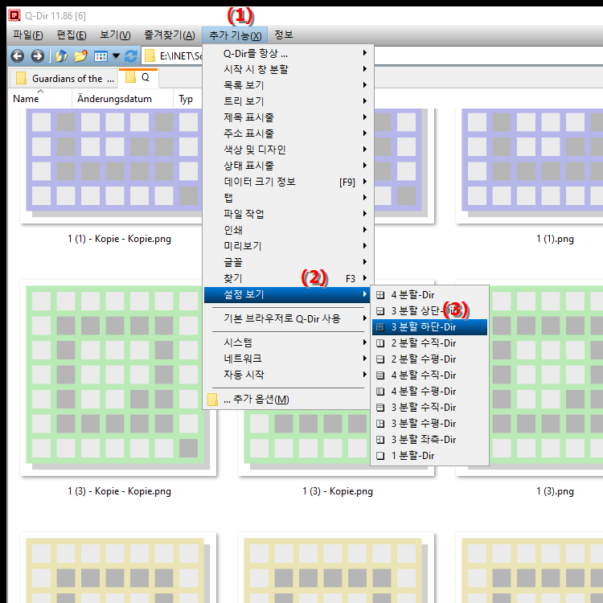Open the 파일(F) menu
Viewport: 603px width, 603px height.
(27, 35)
